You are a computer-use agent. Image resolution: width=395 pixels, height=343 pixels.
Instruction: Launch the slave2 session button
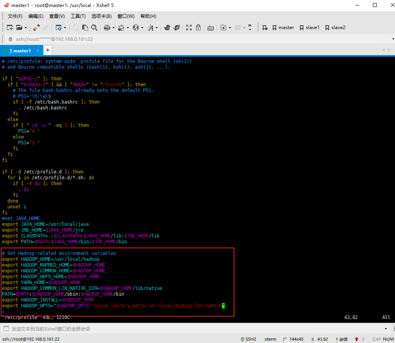[335, 28]
